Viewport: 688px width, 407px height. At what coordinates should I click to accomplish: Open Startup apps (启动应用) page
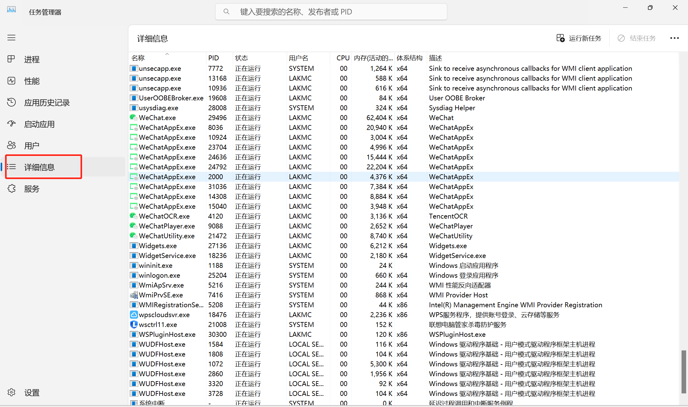(39, 124)
